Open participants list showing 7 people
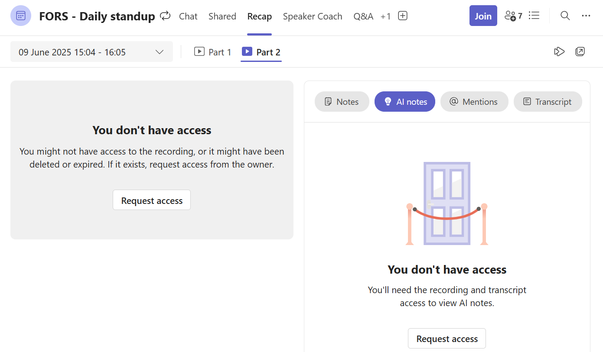 (513, 16)
